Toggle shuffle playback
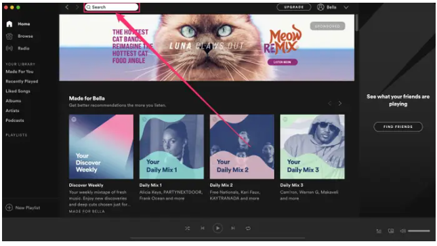Screen dimensions: 437x246 [187, 228]
